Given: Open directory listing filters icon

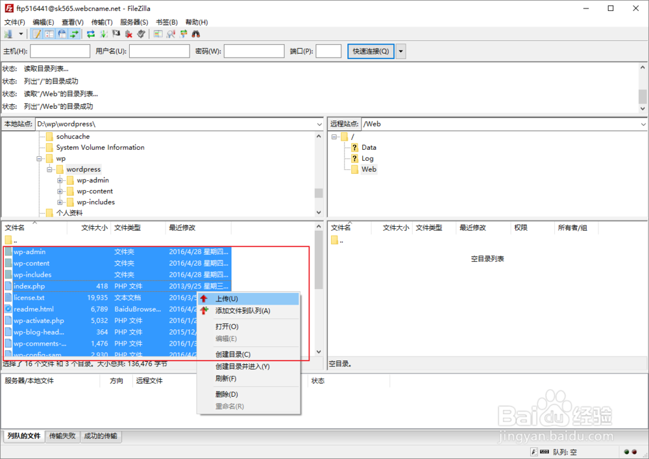Looking at the screenshot, I should (158, 34).
